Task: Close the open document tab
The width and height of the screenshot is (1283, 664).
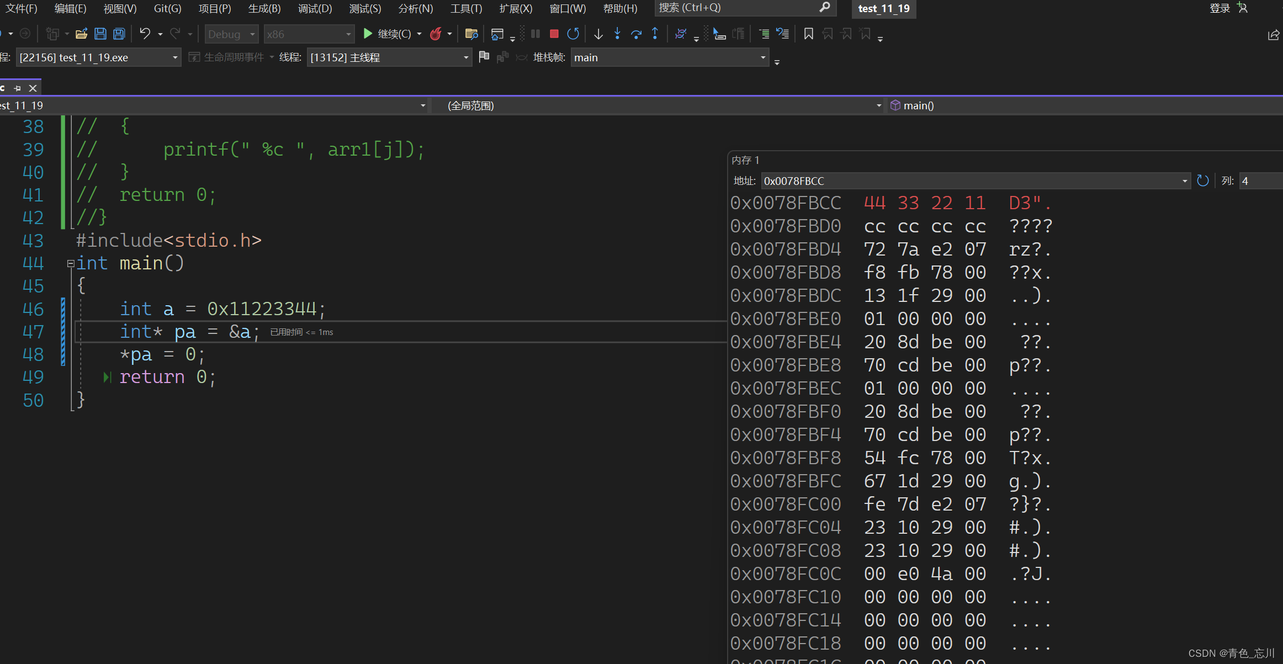Action: (x=33, y=88)
